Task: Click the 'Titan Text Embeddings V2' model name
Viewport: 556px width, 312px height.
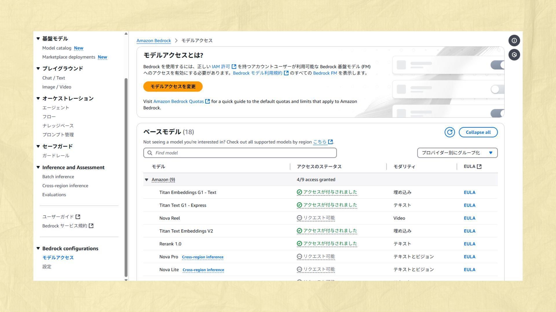Action: 186,231
